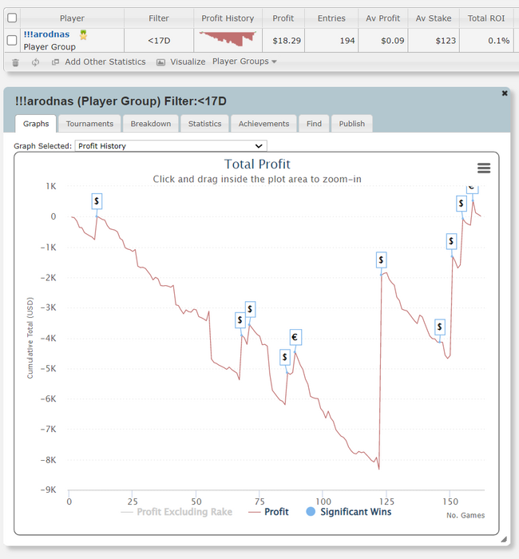Open the Statistics tab
This screenshot has width=519, height=559.
coord(204,124)
